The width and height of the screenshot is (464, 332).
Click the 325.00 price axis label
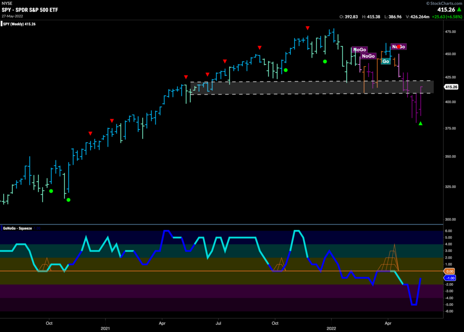point(450,187)
